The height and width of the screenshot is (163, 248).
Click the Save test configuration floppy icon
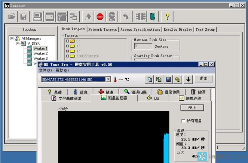point(23,16)
